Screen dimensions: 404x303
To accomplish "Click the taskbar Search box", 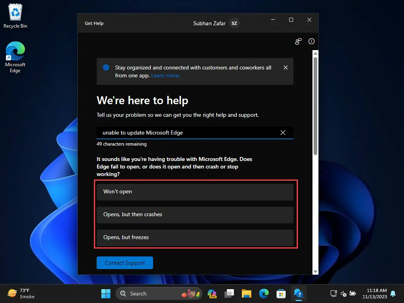I will click(x=159, y=294).
